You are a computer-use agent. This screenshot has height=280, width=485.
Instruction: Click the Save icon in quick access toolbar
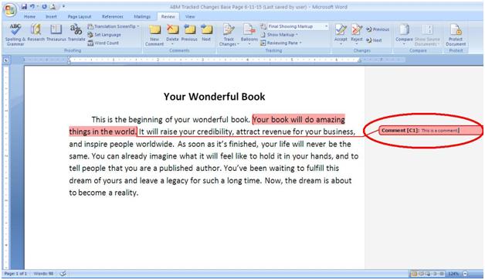point(24,6)
